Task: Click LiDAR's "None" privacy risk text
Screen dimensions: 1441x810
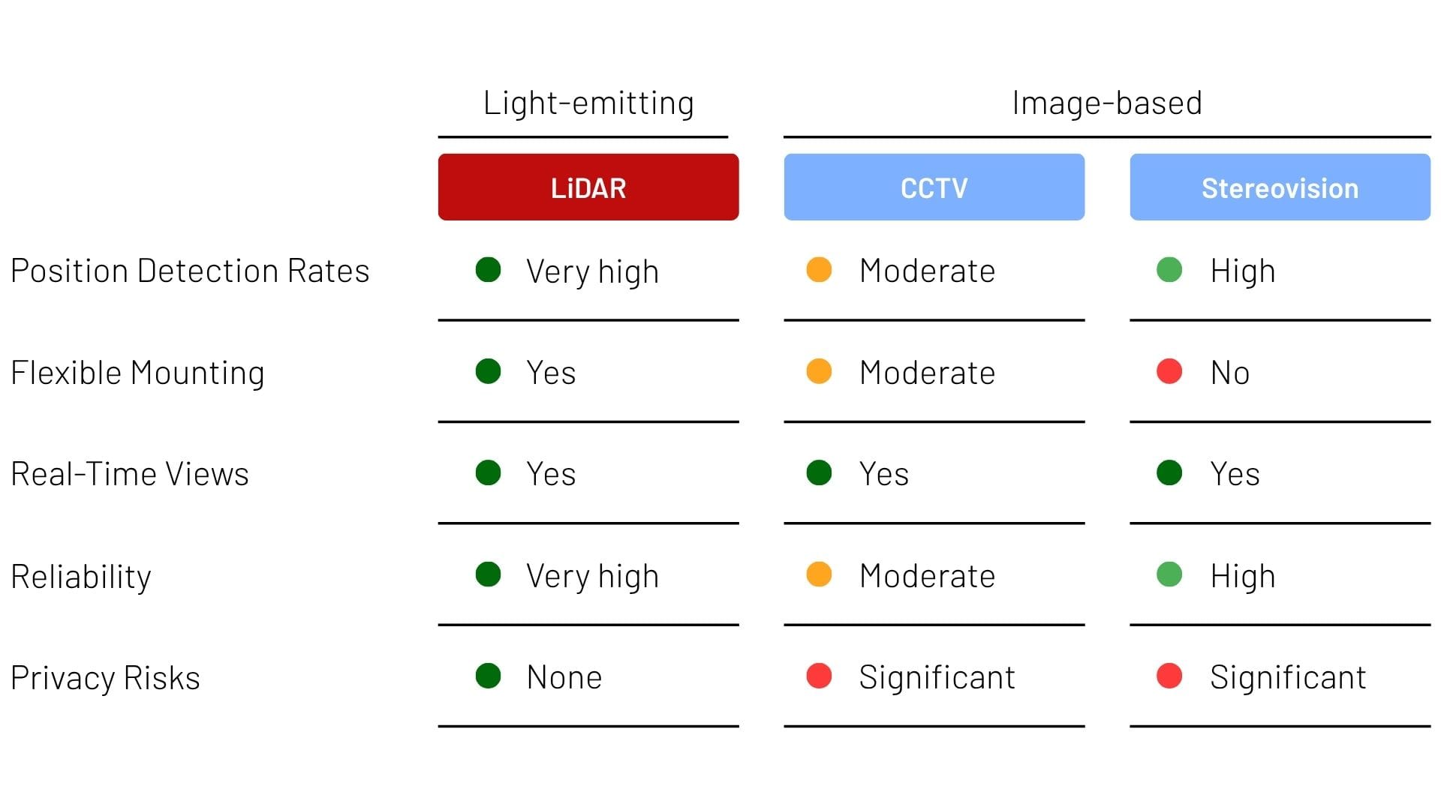Action: click(x=564, y=677)
